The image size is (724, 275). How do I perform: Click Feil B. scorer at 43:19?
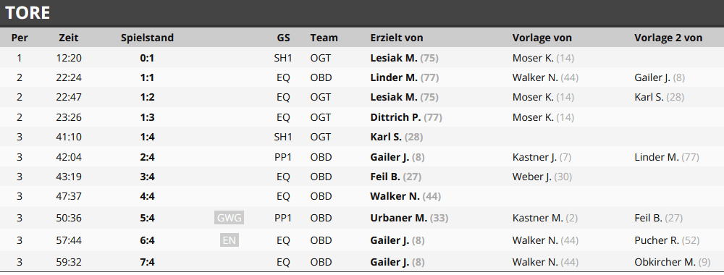click(x=385, y=177)
